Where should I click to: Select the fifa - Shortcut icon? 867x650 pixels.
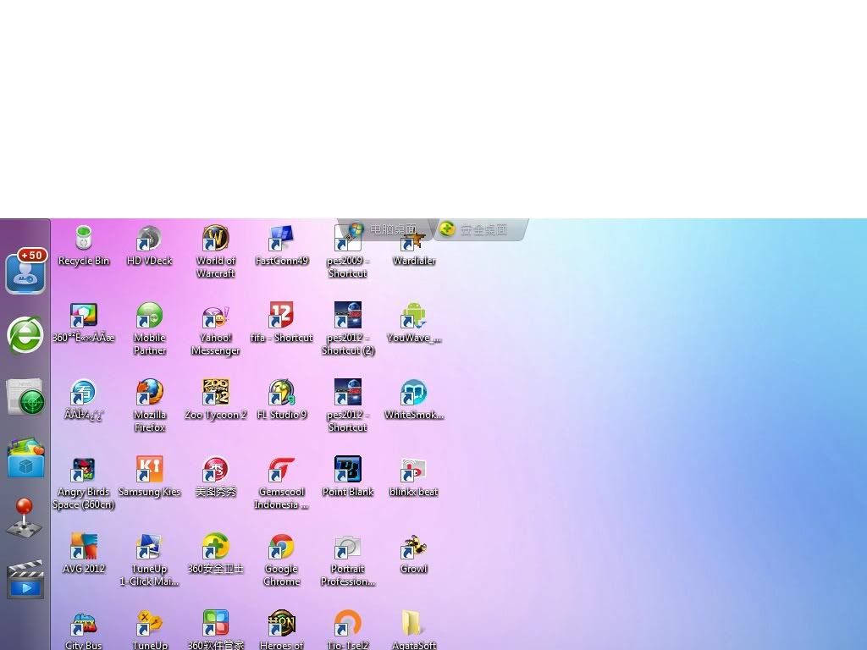click(x=281, y=316)
